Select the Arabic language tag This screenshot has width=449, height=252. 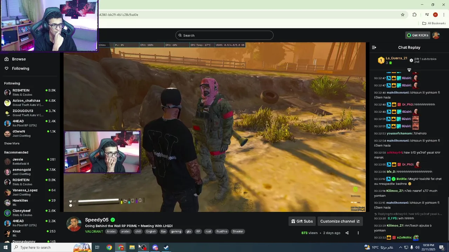(x=111, y=231)
